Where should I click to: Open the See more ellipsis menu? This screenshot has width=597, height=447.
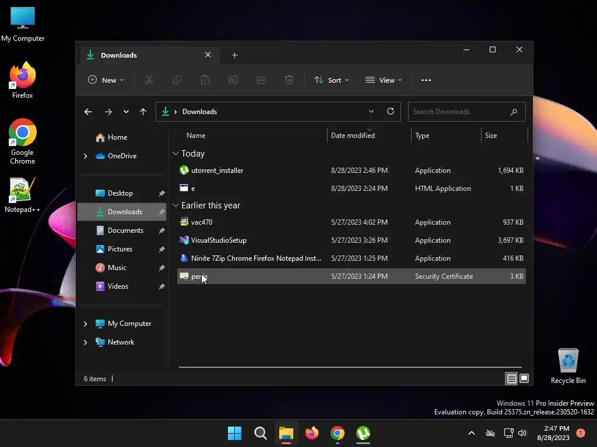(x=426, y=80)
